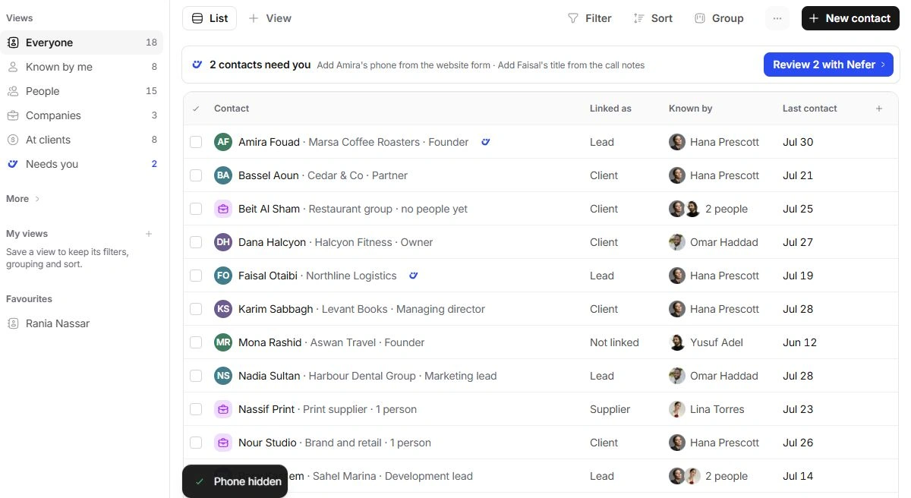The image size is (911, 498).
Task: Click Omar Haddad's avatar in Dana row
Action: pyautogui.click(x=677, y=242)
